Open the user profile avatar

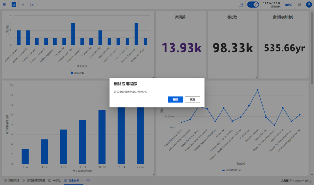309,4
